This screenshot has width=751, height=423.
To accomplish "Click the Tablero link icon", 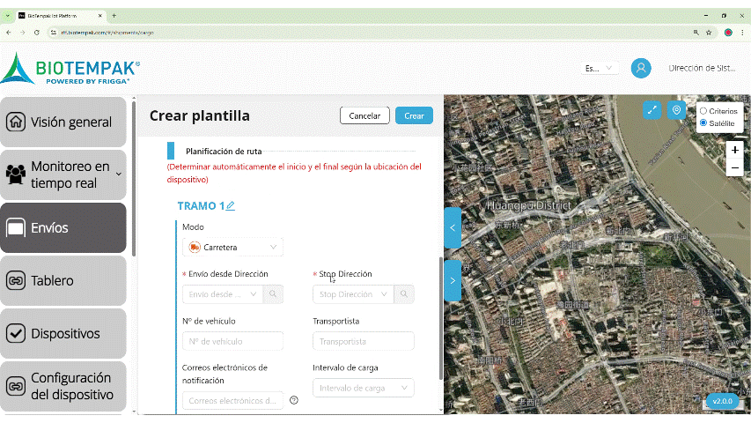I will [x=16, y=280].
